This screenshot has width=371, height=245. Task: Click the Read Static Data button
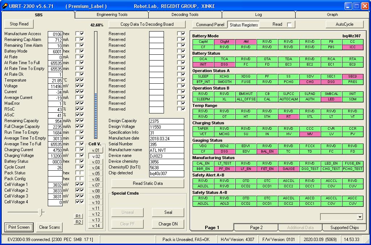(x=148, y=183)
